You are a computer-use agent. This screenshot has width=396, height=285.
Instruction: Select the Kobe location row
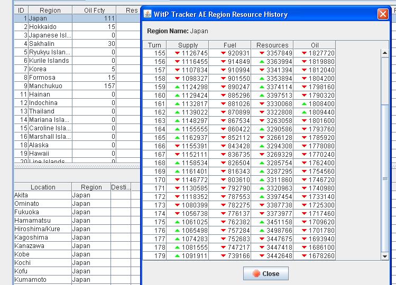click(77, 254)
